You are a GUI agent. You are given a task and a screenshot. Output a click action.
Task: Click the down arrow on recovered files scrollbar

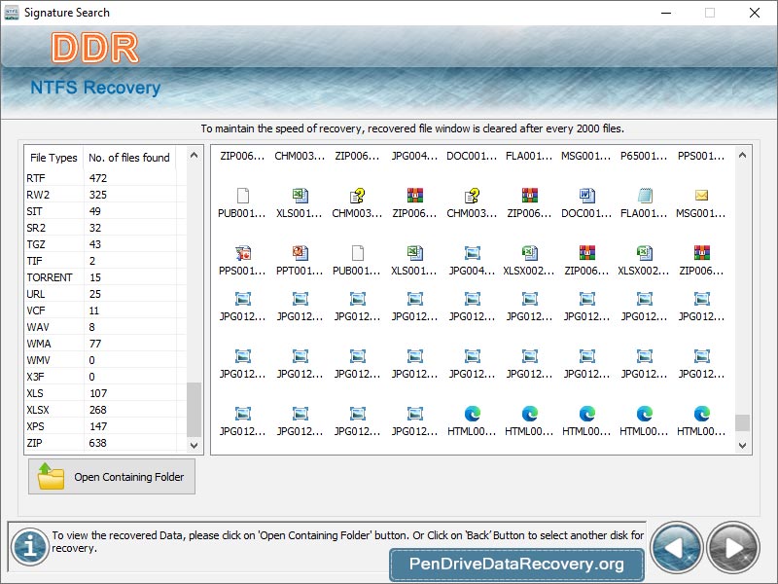[742, 445]
